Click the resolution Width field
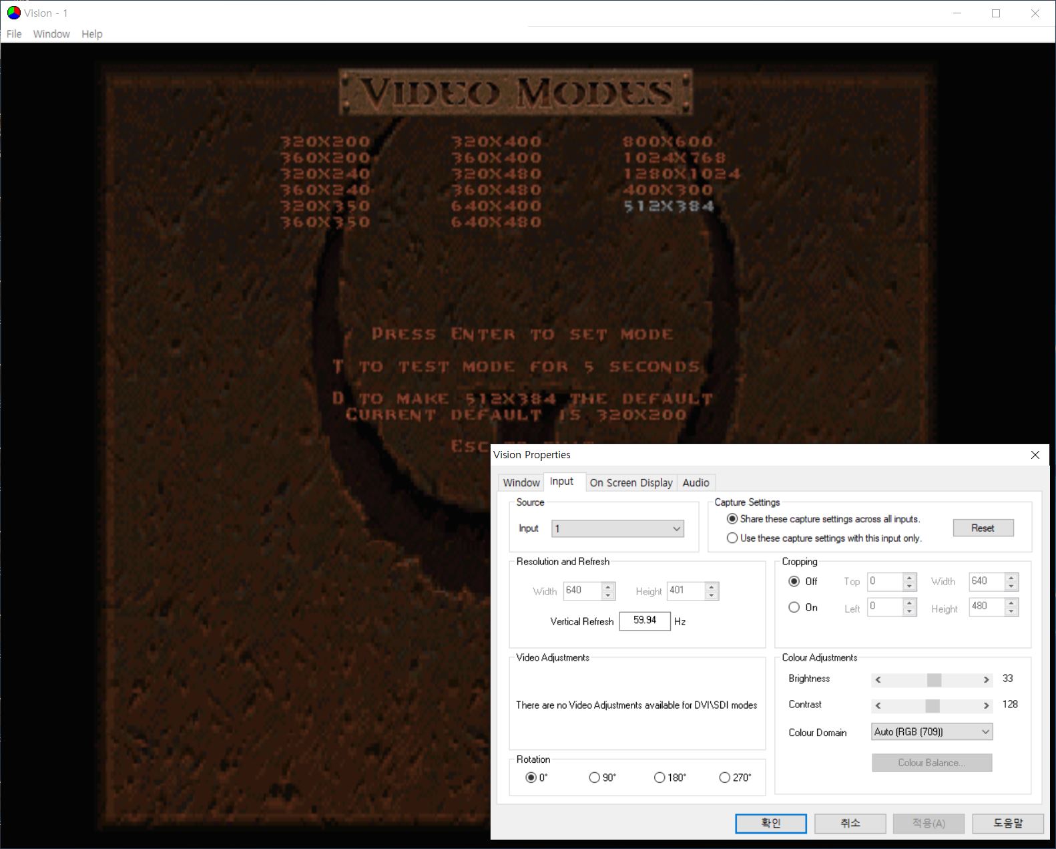 coord(582,590)
